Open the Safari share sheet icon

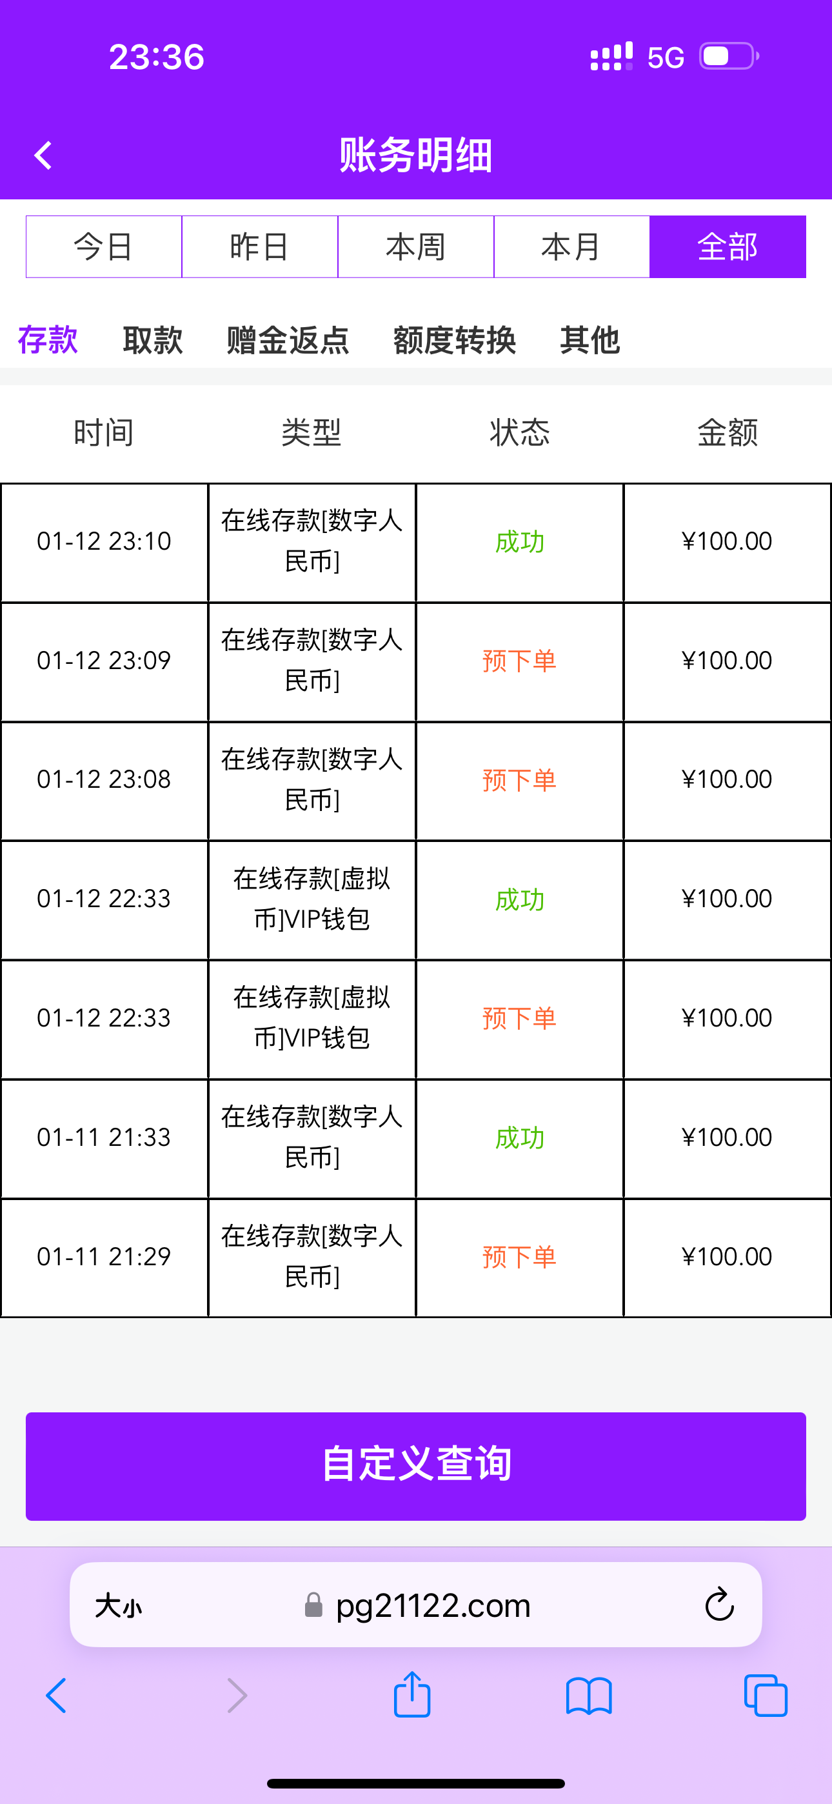tap(411, 1696)
